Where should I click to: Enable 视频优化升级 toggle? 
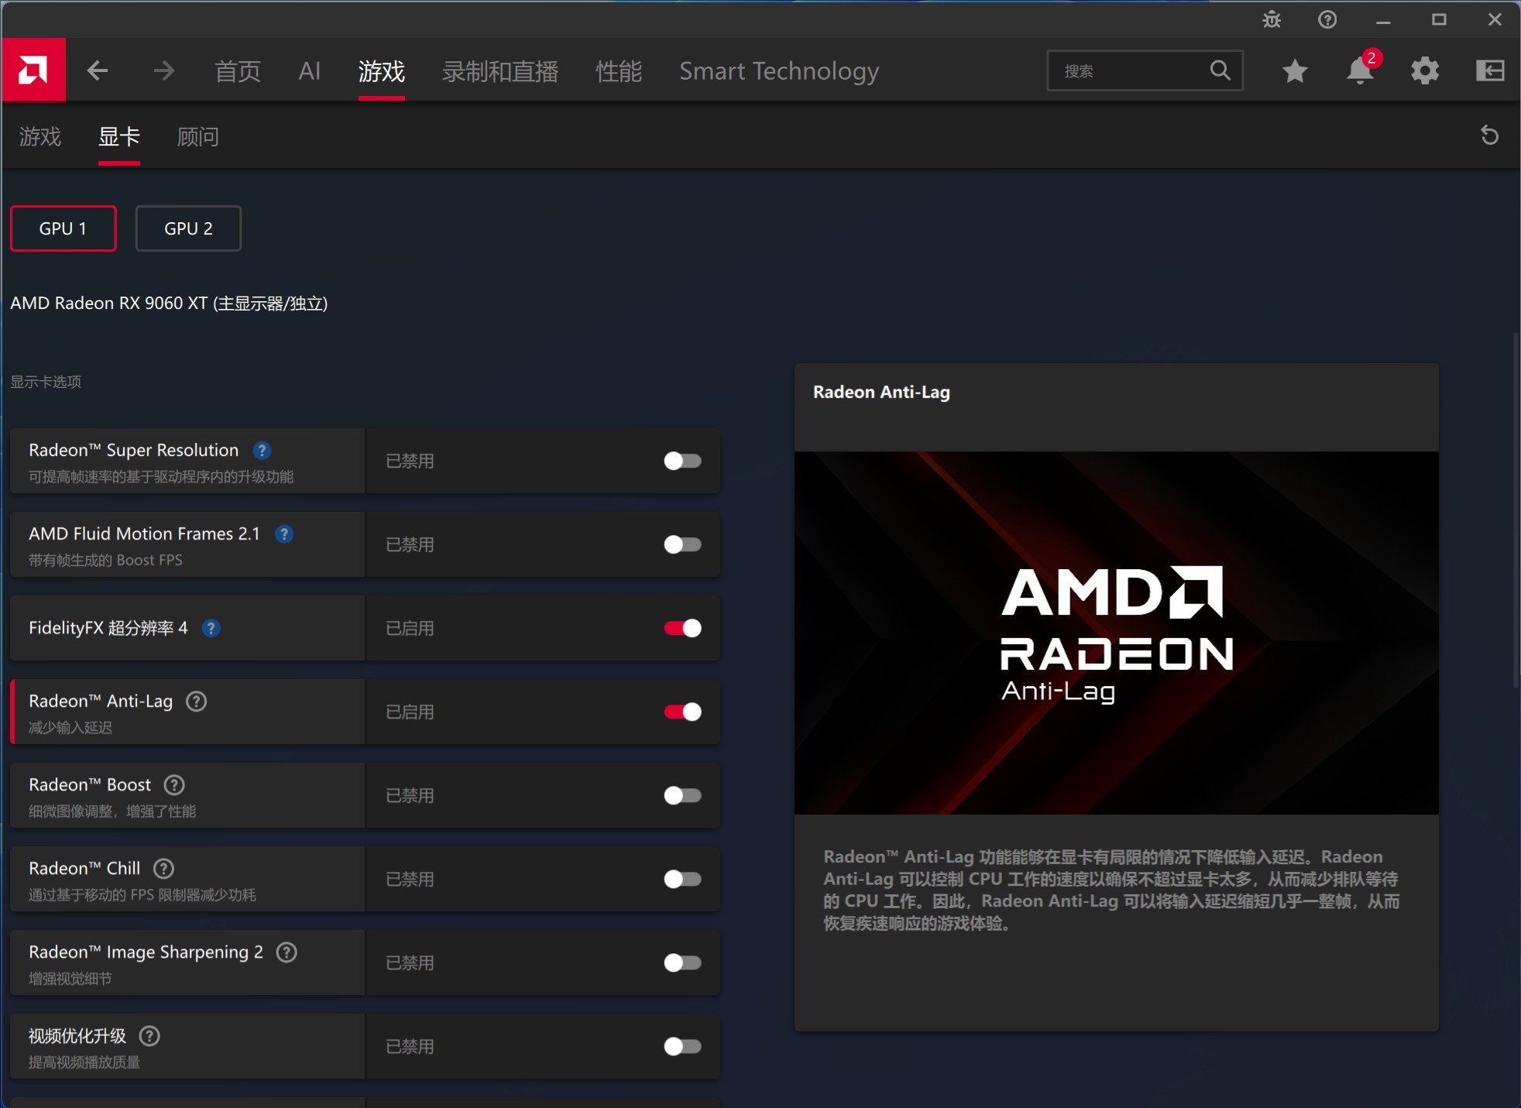tap(682, 1047)
